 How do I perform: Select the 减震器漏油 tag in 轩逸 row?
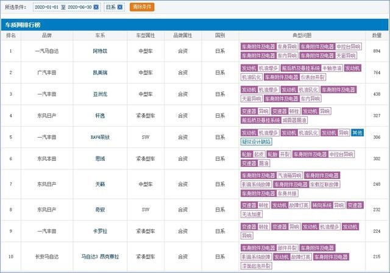point(294,120)
